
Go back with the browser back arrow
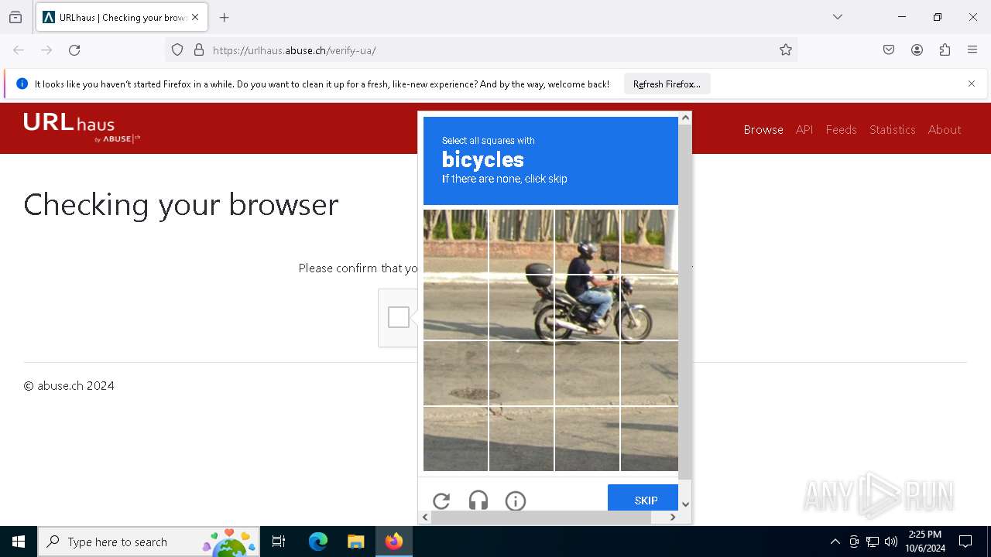(x=19, y=50)
